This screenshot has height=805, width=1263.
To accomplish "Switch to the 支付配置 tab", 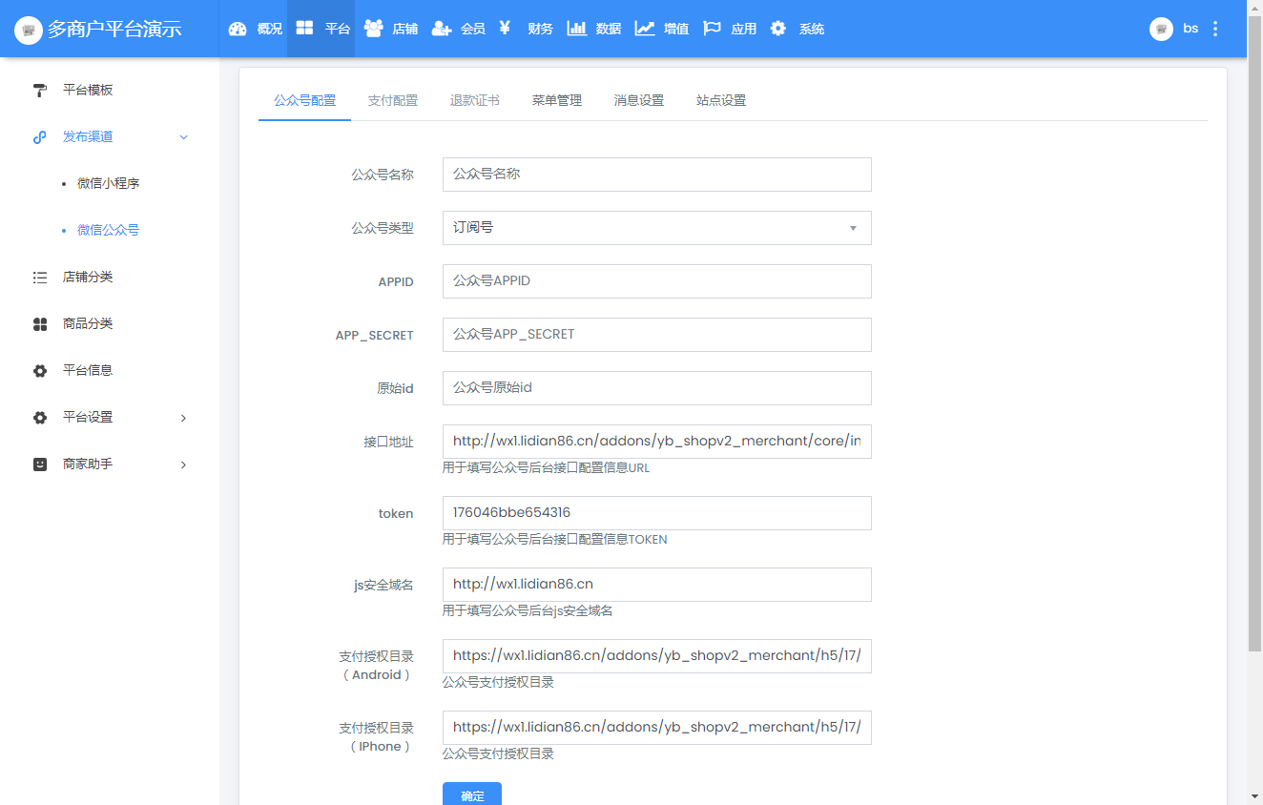I will coord(393,100).
